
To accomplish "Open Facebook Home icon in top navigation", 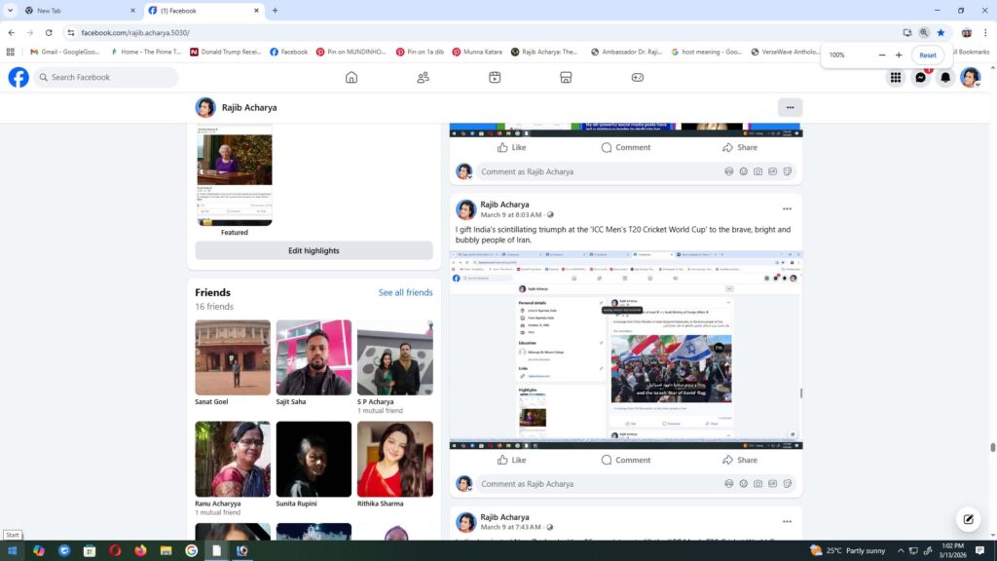I will pyautogui.click(x=351, y=78).
